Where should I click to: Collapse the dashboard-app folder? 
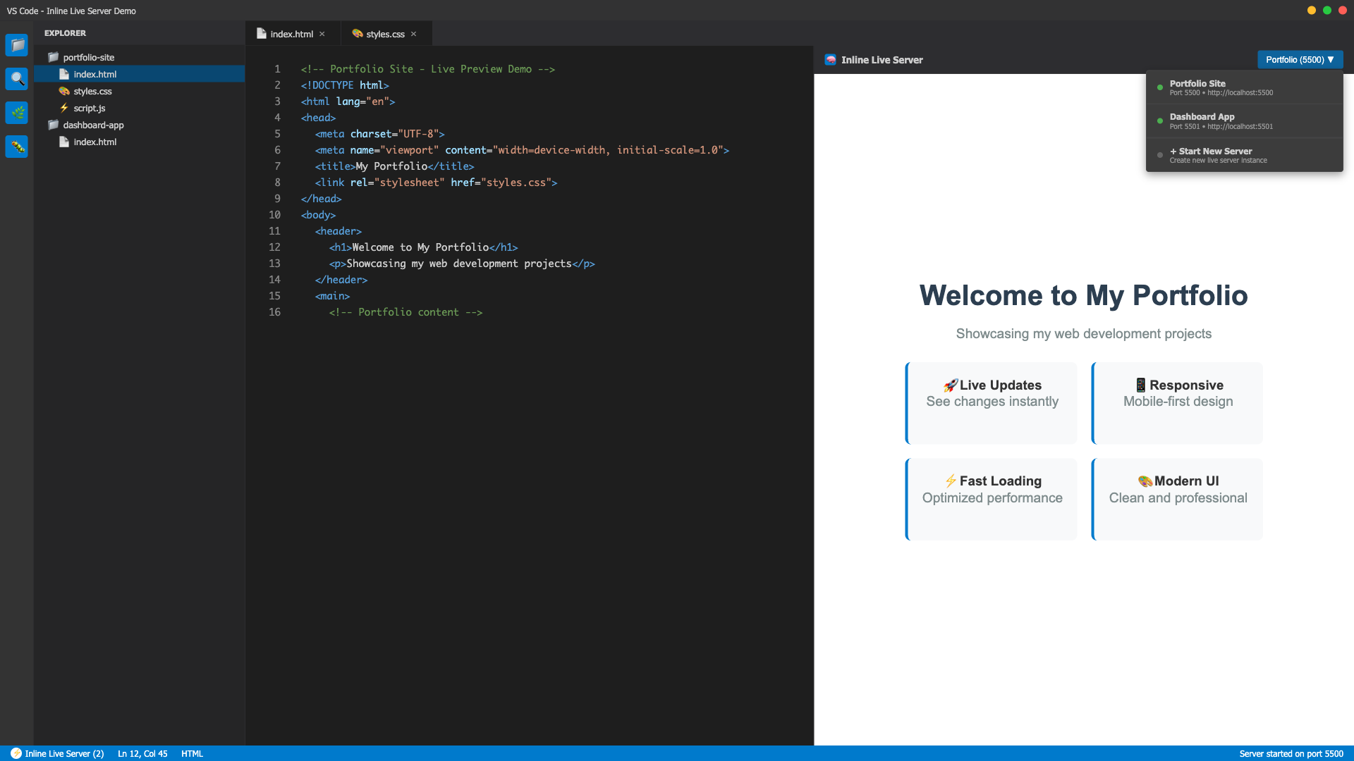coord(93,125)
